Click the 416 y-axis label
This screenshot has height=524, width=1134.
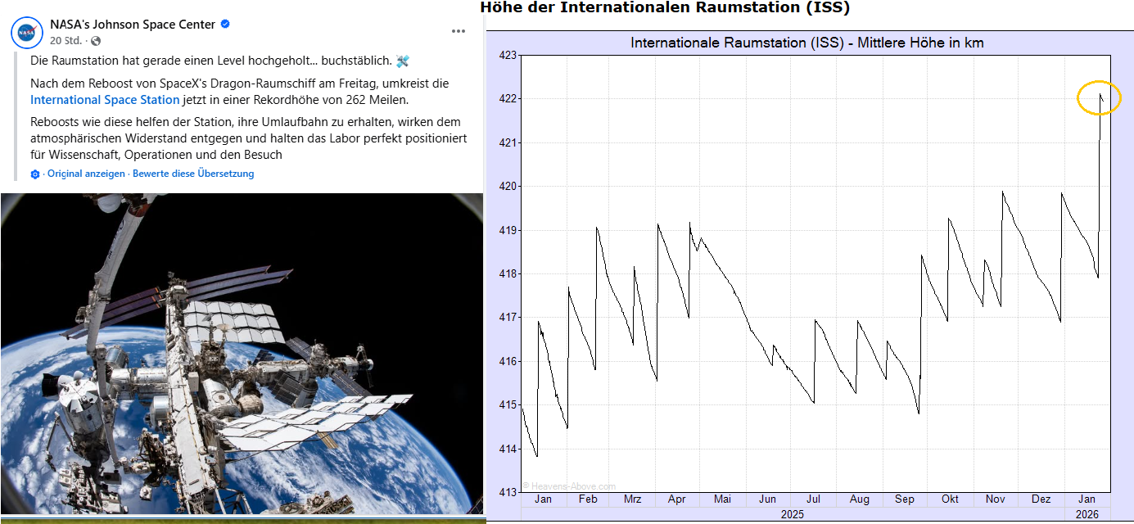tap(508, 362)
